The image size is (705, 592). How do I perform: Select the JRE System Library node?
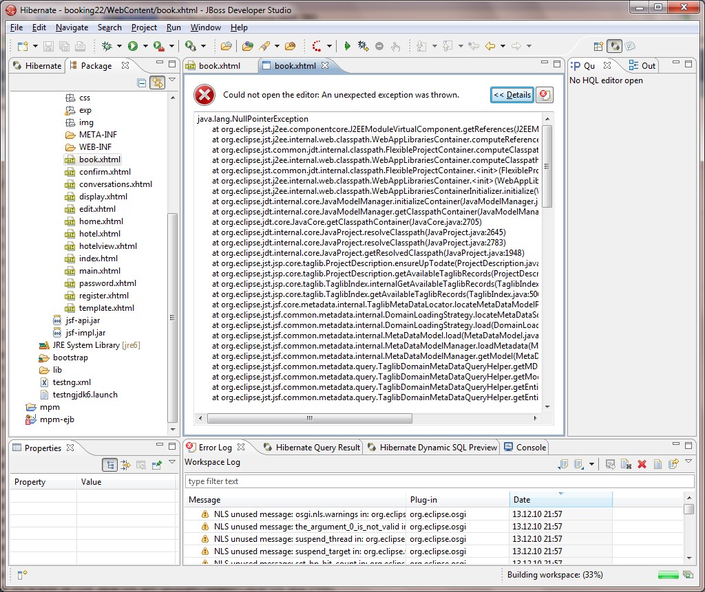click(90, 345)
